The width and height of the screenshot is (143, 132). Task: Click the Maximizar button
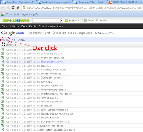pos(9,45)
